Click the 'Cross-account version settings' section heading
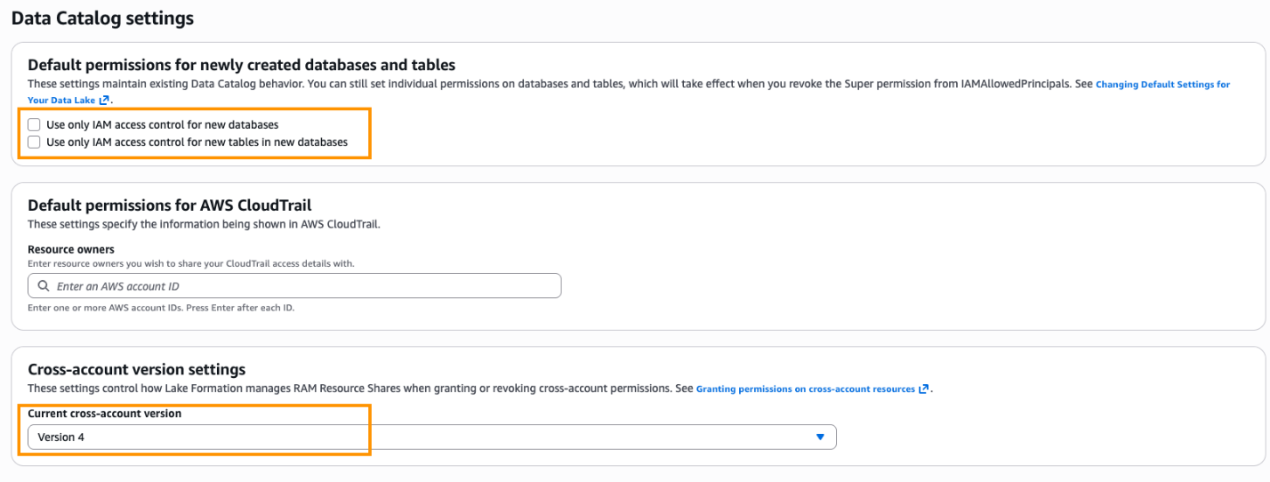This screenshot has height=482, width=1270. 136,369
